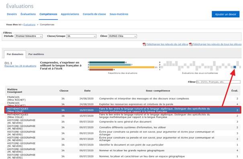Click the red-brown level 1 bar
This screenshot has height=159, width=243.
coord(101,70)
